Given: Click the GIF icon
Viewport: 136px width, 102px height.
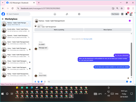Looking at the screenshot, I should click(x=45, y=82).
